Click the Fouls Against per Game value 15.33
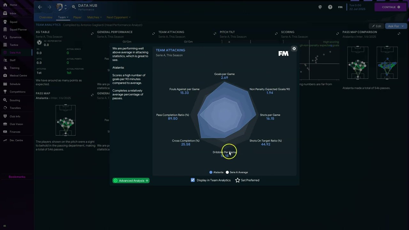This screenshot has width=409, height=230. [184, 93]
